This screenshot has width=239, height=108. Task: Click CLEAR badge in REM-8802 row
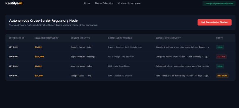220,66
